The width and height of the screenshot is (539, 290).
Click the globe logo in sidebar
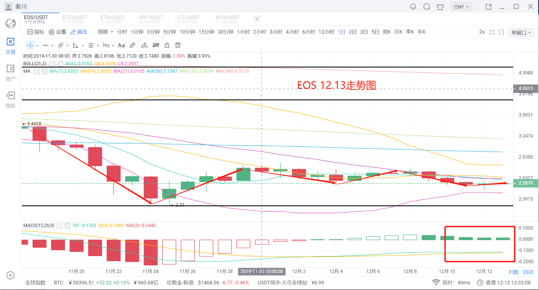[x=11, y=23]
